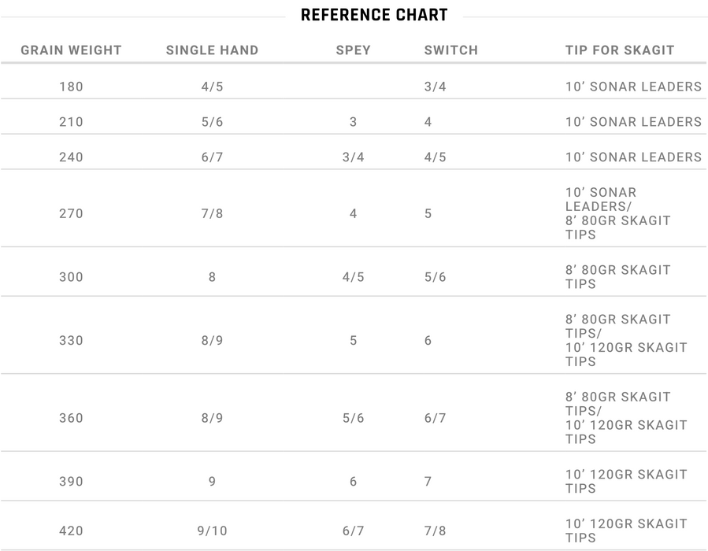Select the GRAIN WEIGHT column header
The width and height of the screenshot is (708, 551).
click(x=72, y=50)
